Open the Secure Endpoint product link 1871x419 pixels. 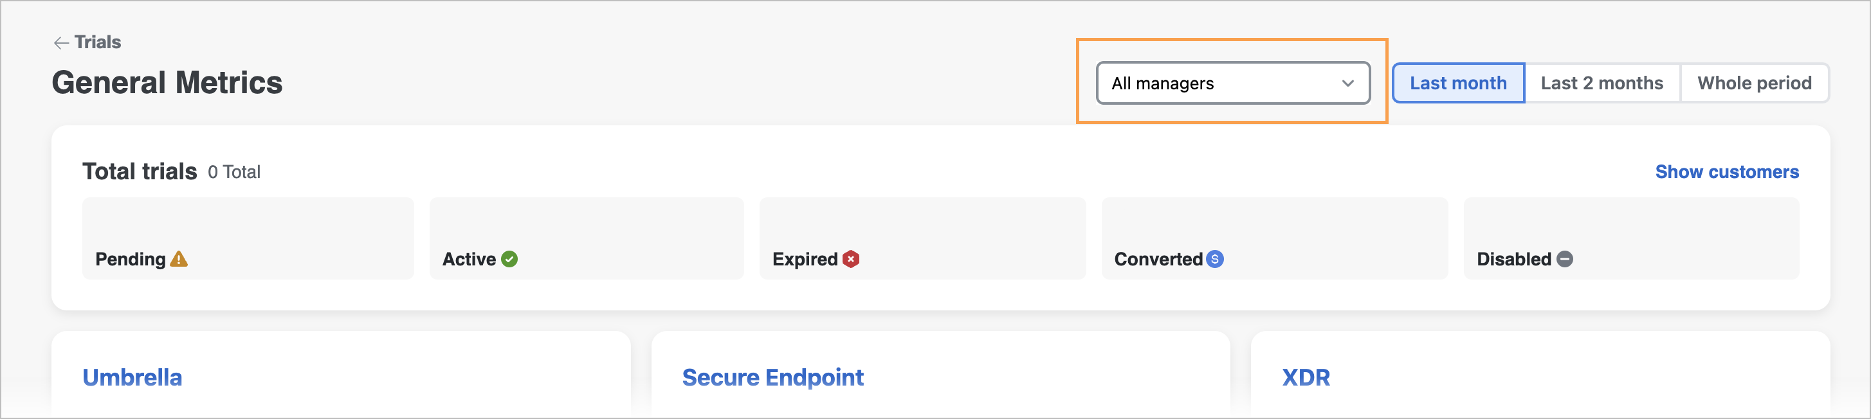coord(773,378)
